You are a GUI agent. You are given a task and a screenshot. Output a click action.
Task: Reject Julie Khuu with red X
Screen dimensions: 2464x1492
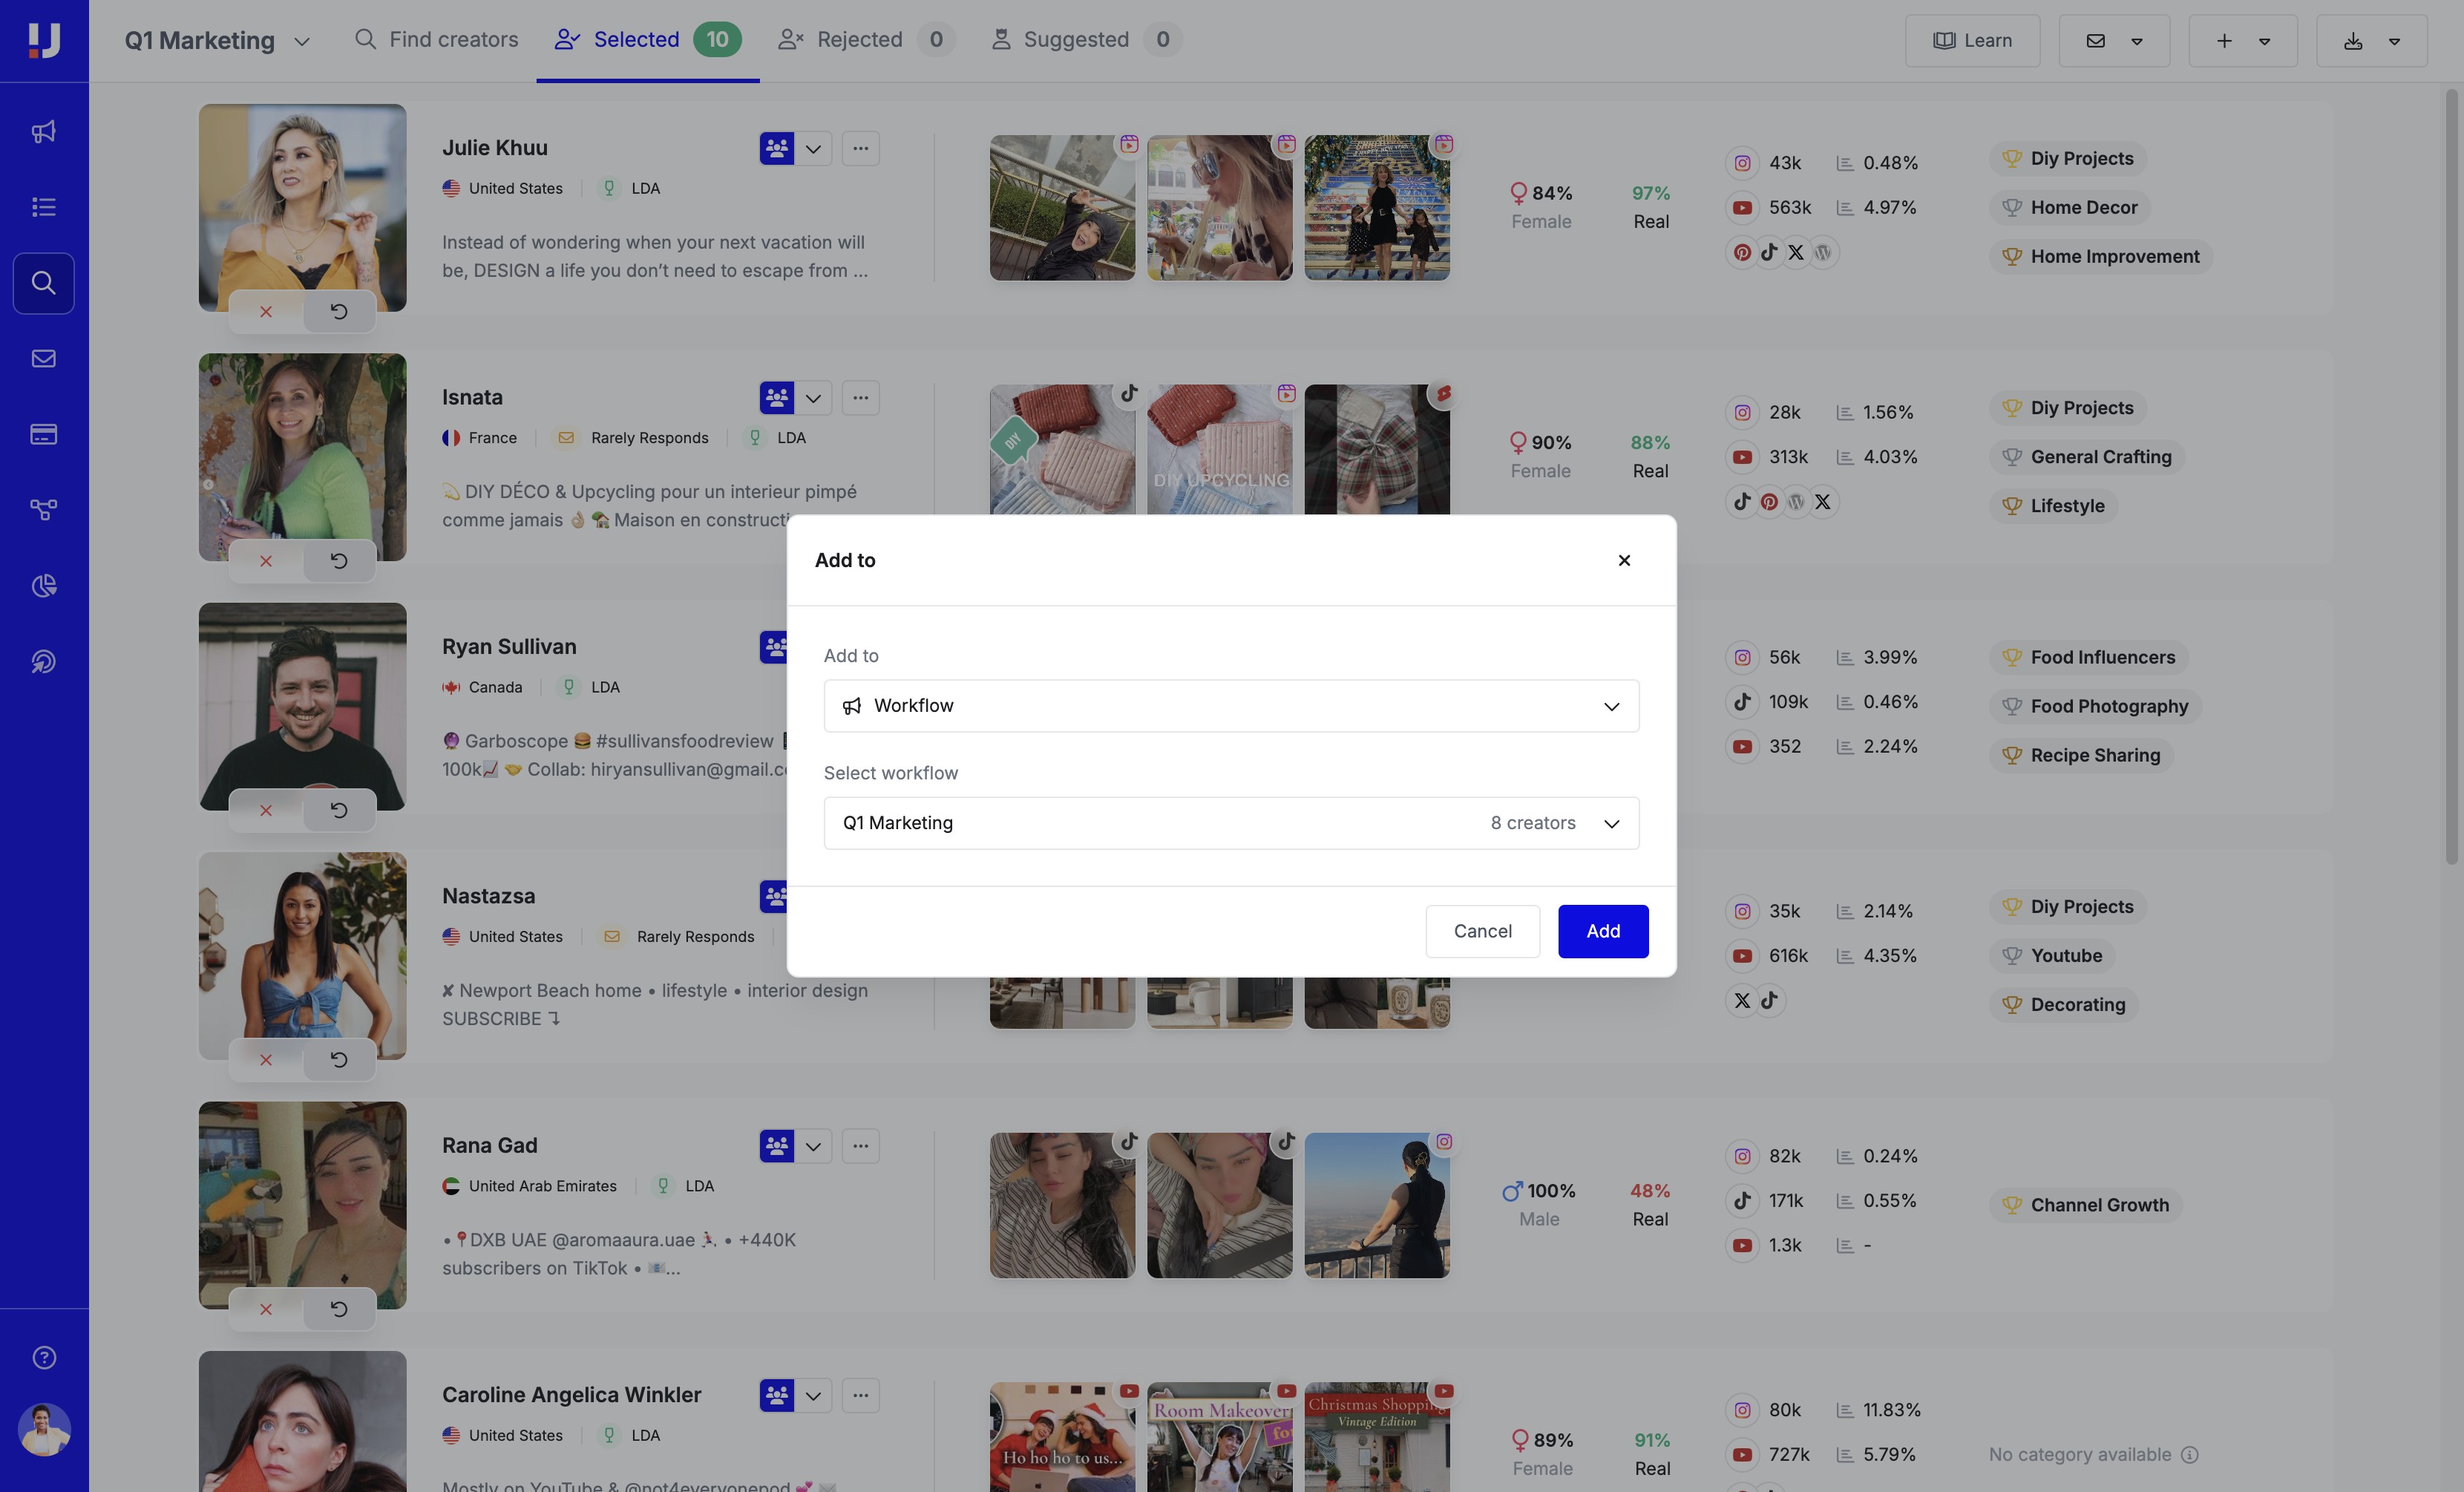[266, 312]
